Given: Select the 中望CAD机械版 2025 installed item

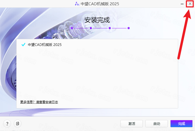Looking at the screenshot, I should 45,45.
